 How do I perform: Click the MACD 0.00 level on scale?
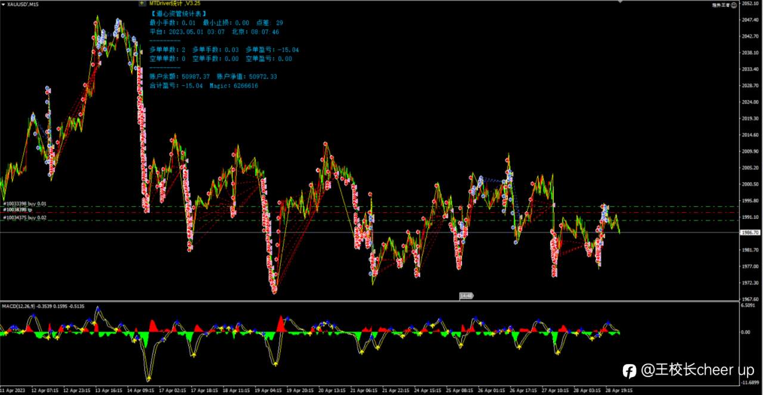click(x=746, y=332)
